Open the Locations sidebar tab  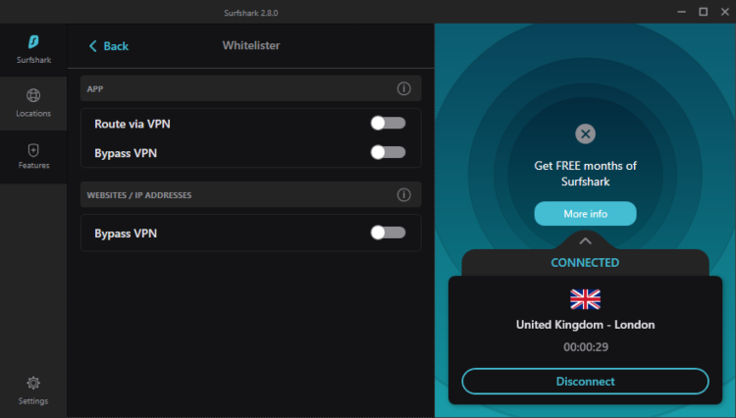point(33,103)
